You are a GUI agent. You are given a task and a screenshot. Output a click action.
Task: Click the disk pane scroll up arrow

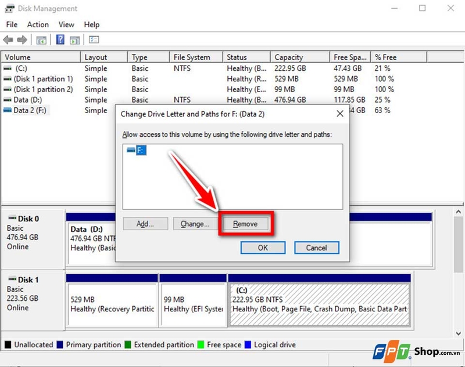click(x=459, y=212)
